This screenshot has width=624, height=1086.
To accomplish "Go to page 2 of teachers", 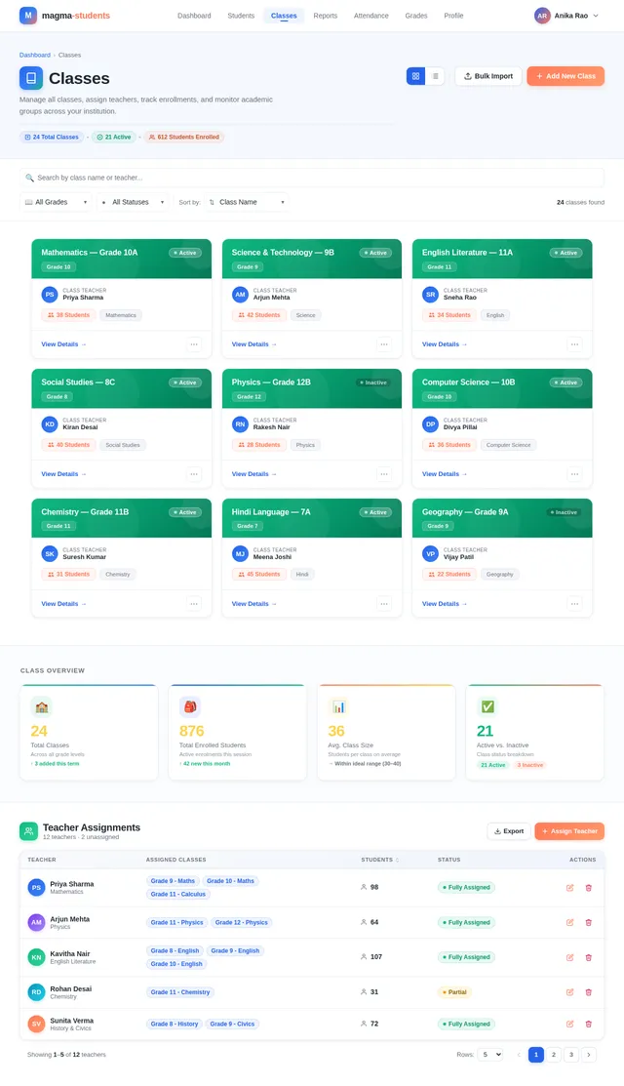I will 554,1055.
